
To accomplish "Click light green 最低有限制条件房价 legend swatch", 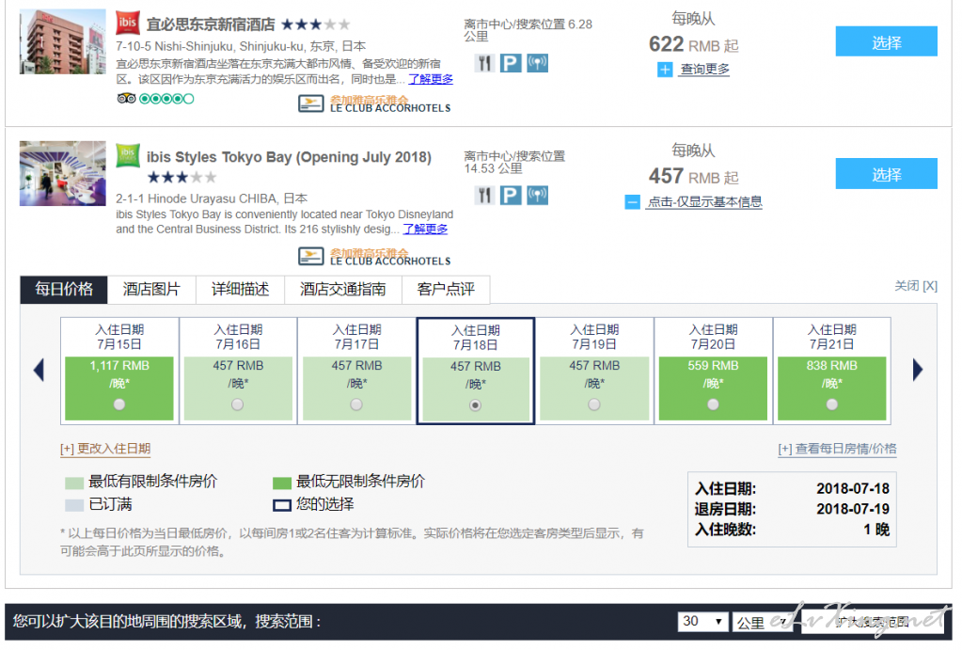I will coord(74,484).
